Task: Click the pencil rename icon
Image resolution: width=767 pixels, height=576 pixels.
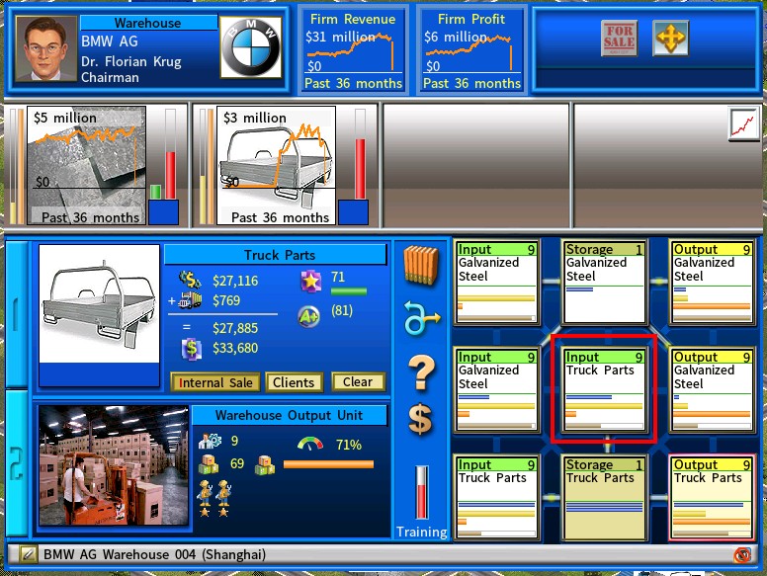Action: click(28, 554)
